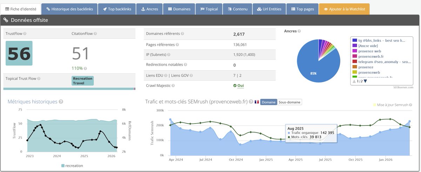Click help icon next to Topical Trust Flow
The width and height of the screenshot is (421, 172).
[x=39, y=79]
